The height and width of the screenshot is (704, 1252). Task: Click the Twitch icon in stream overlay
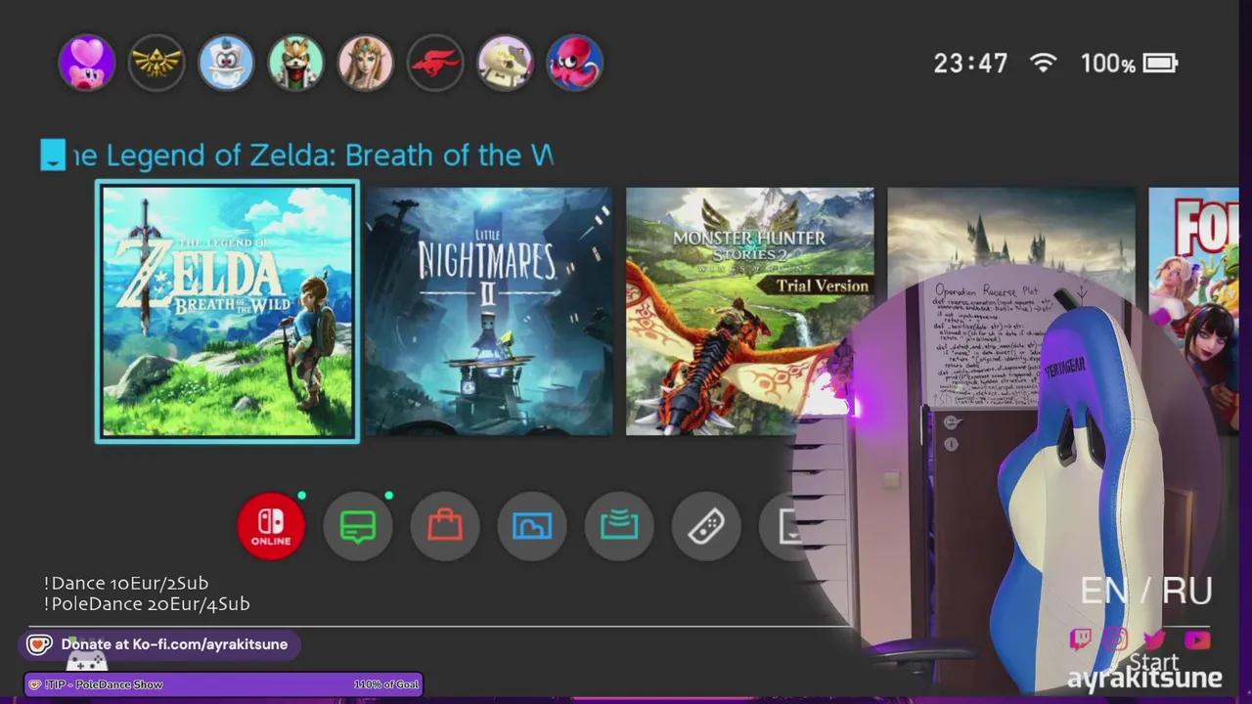pyautogui.click(x=1081, y=639)
